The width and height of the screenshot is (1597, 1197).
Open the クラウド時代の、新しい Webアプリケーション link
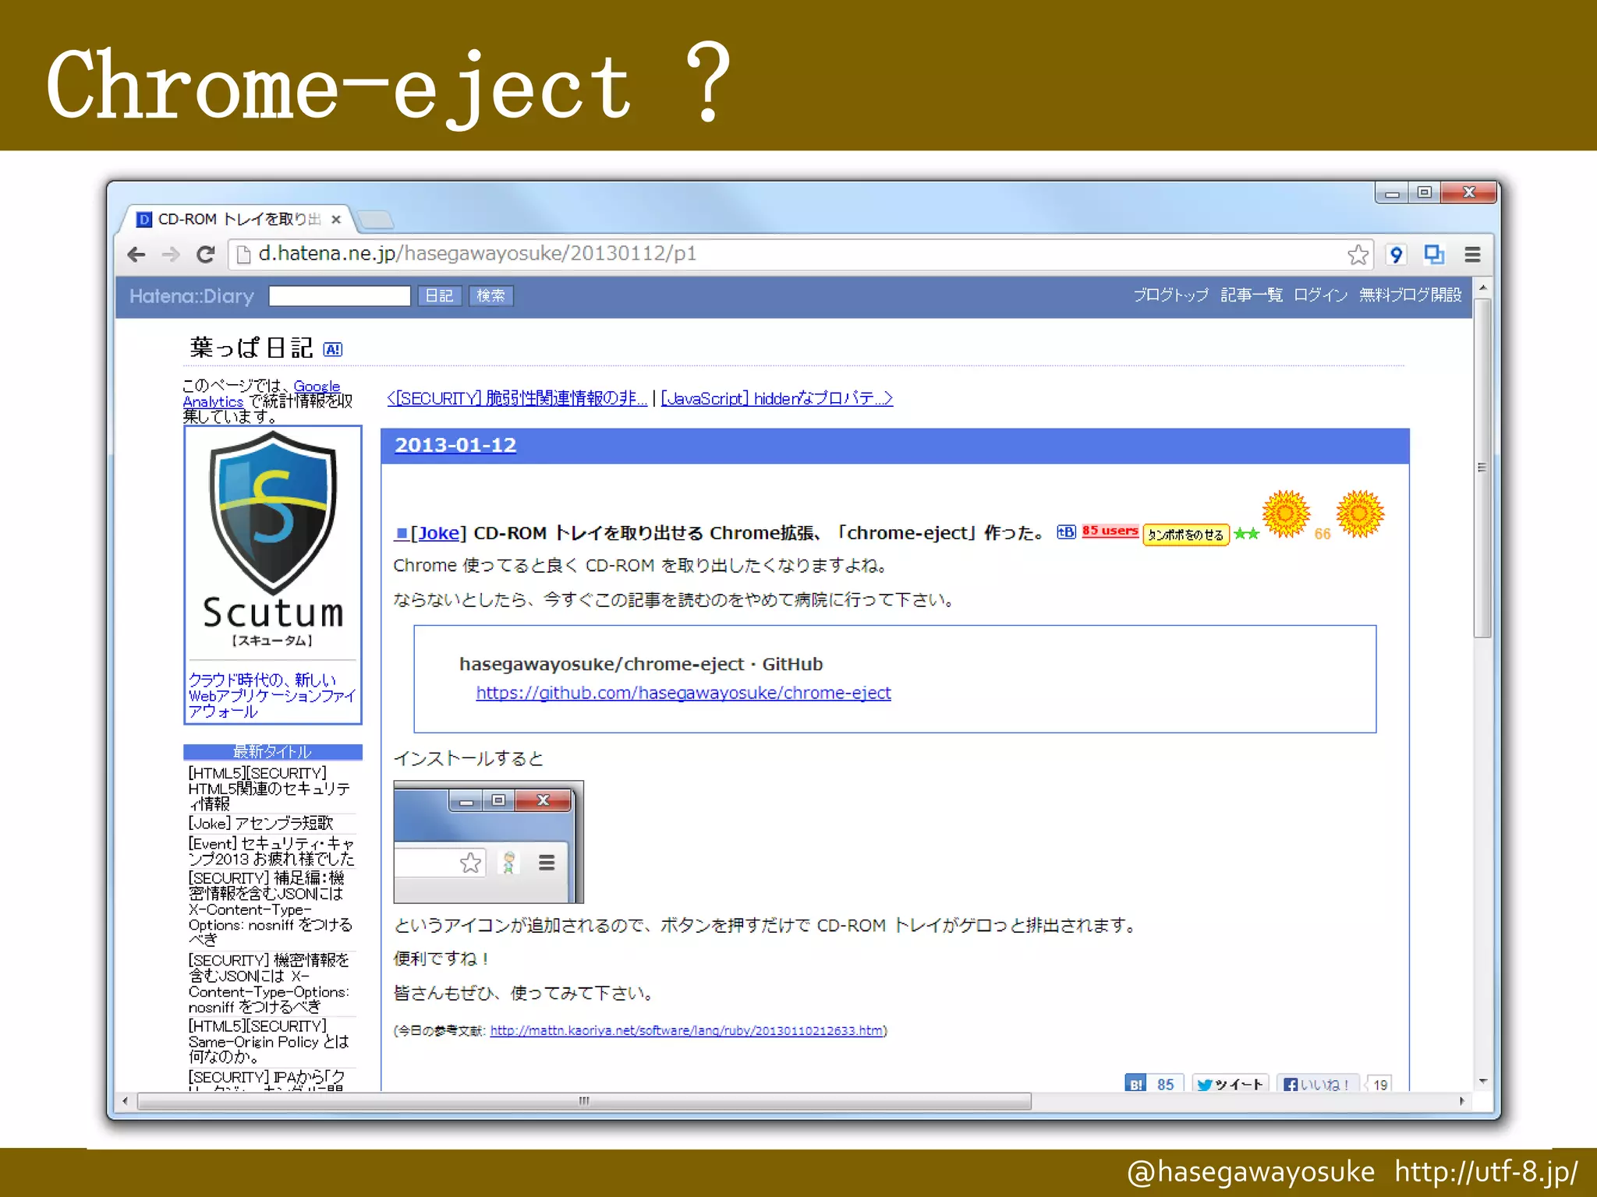point(271,695)
